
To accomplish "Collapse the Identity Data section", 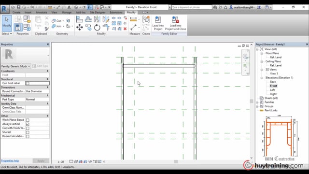I will click(47, 103).
